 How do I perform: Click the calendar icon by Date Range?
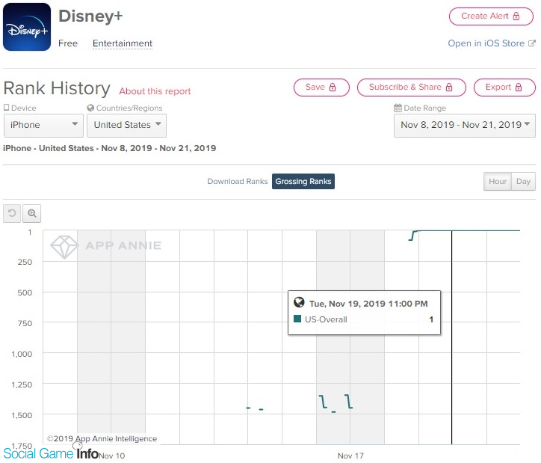point(398,108)
